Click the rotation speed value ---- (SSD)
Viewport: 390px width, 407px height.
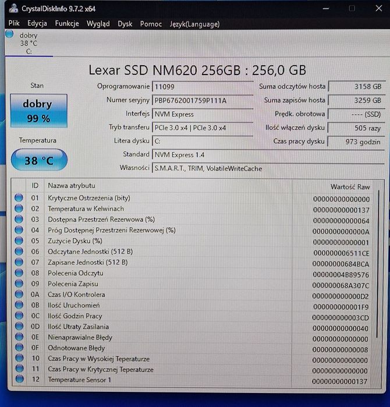point(356,115)
